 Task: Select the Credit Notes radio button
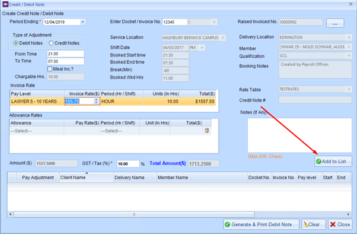(x=51, y=43)
